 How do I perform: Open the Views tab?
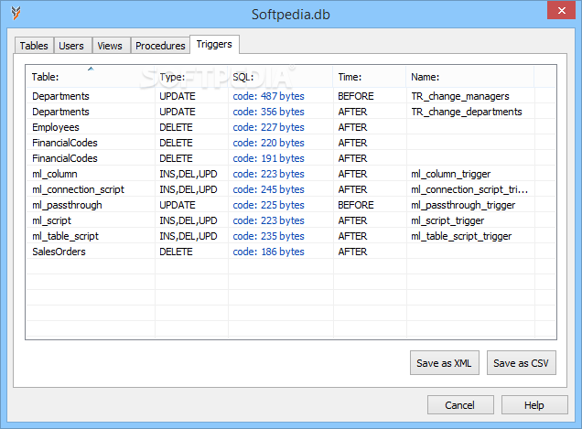[x=112, y=46]
